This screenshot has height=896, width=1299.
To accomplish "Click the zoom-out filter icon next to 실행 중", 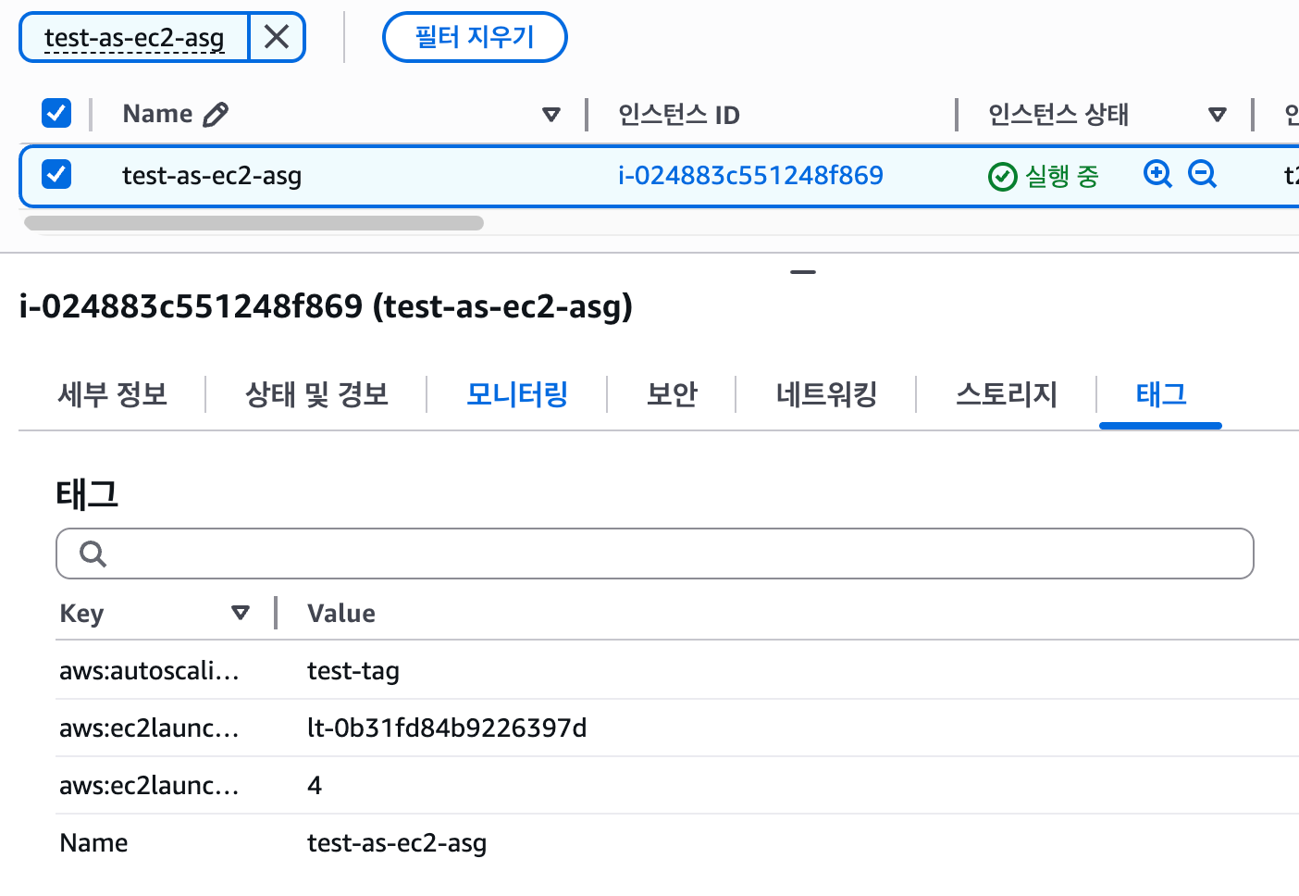I will (x=1202, y=173).
